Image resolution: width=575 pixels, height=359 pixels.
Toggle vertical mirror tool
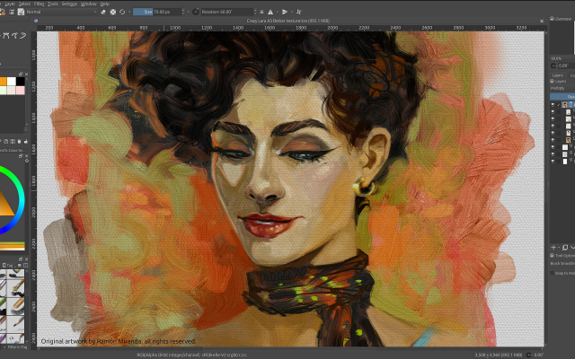click(285, 12)
